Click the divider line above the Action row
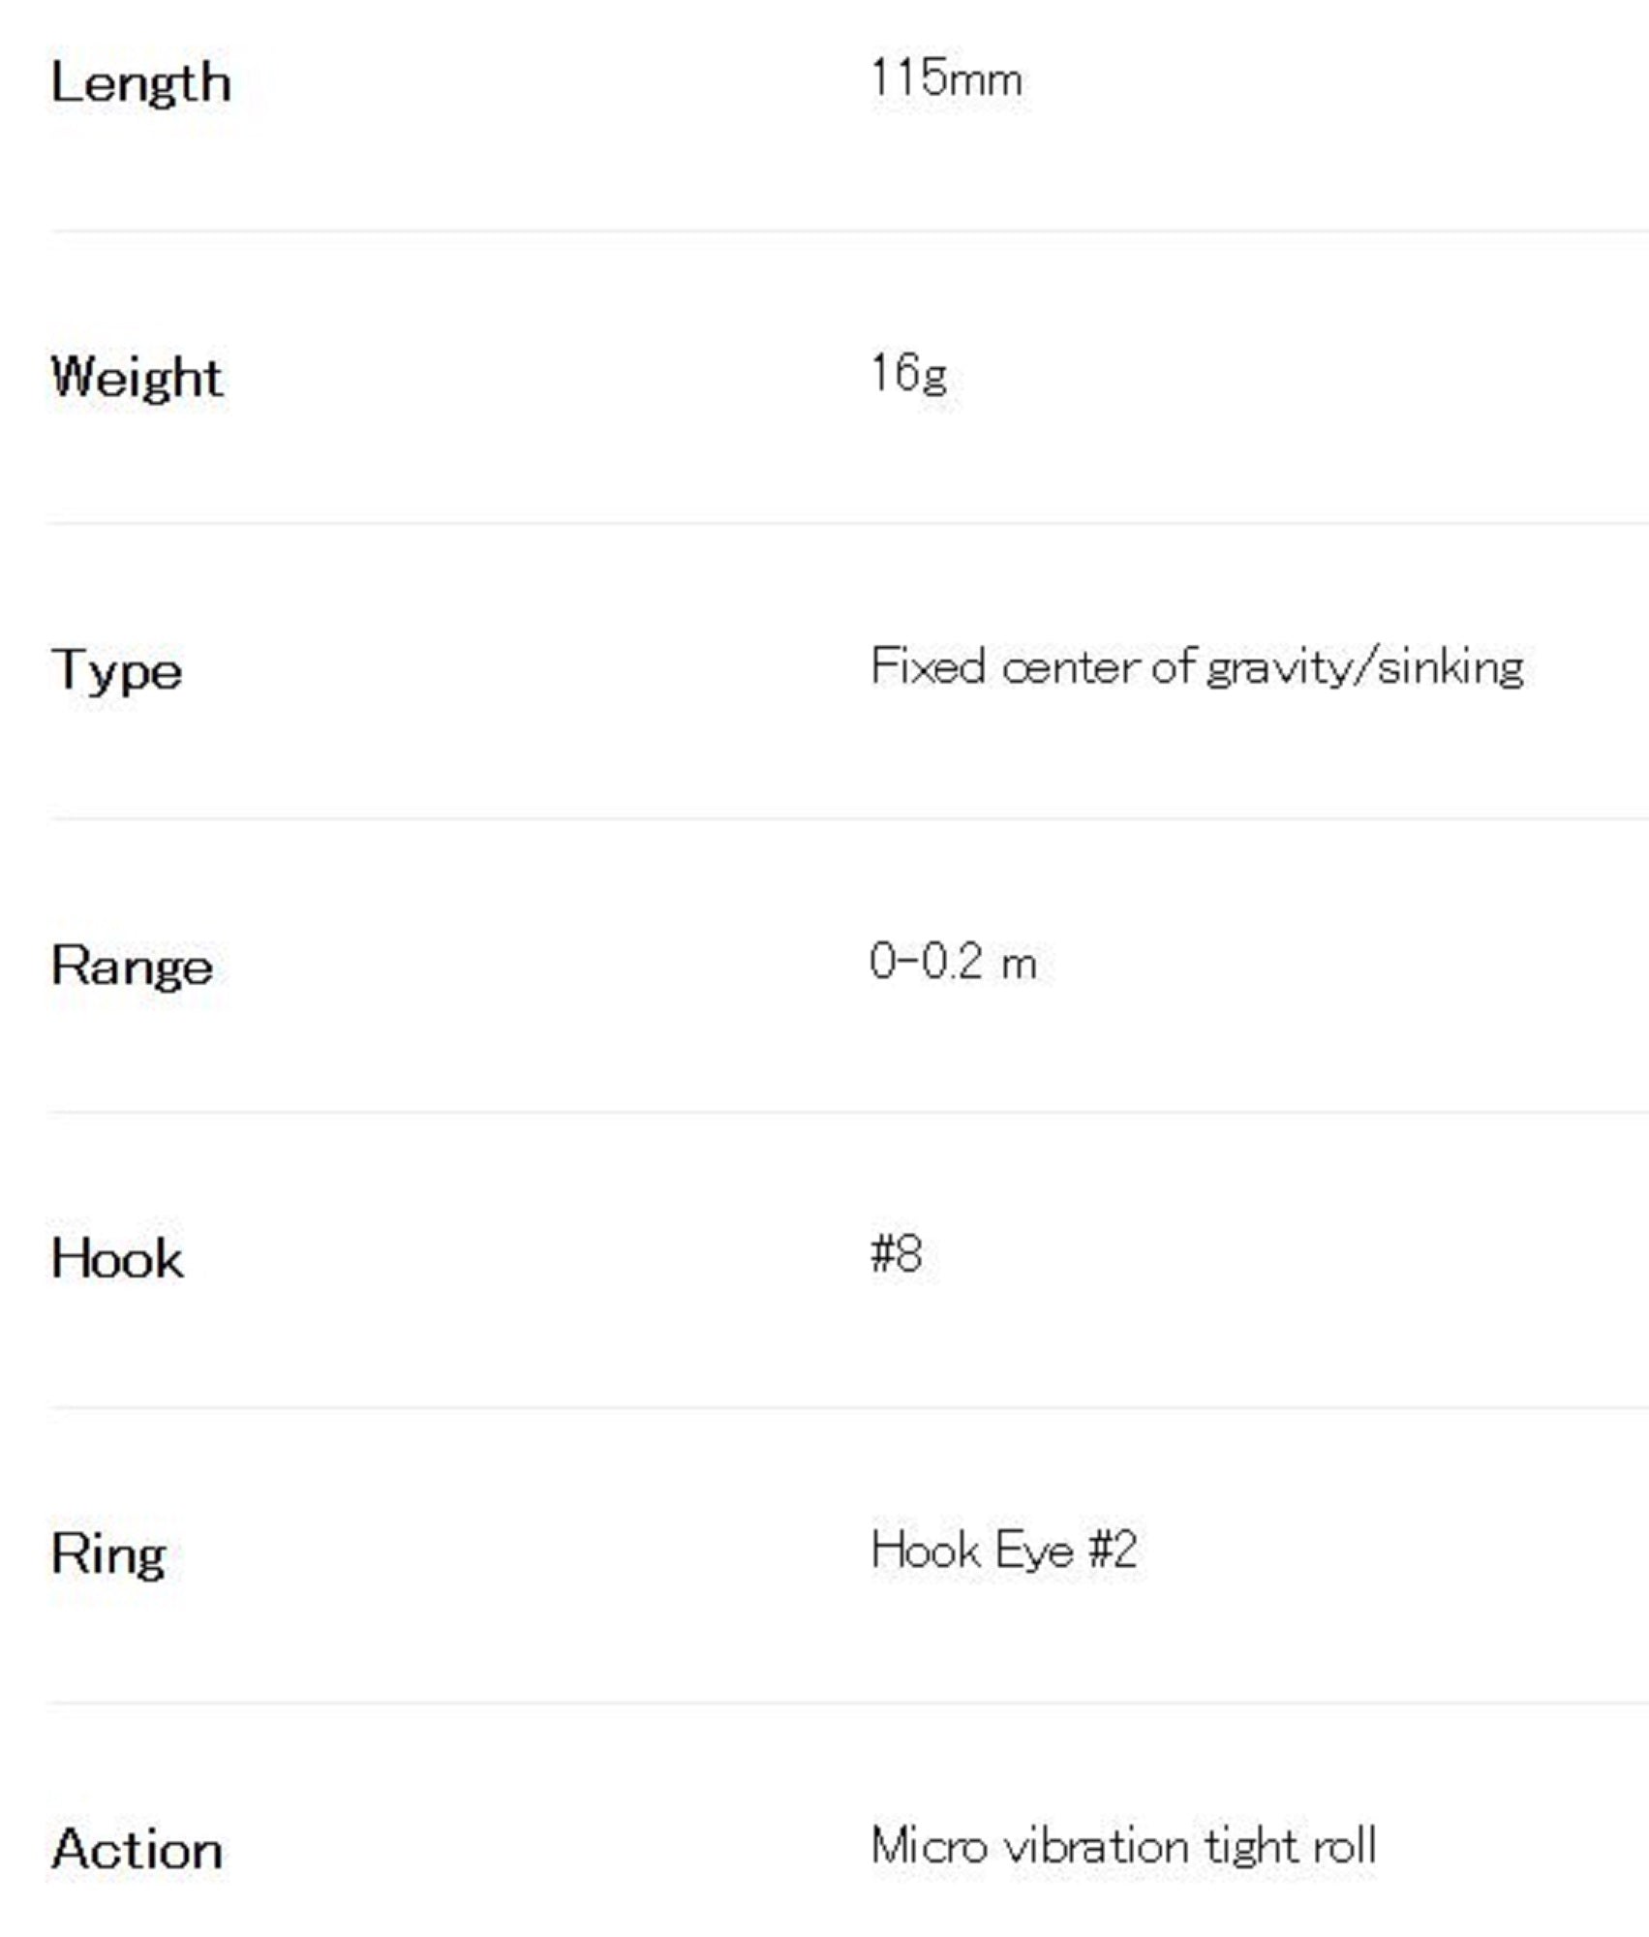 848,1702
